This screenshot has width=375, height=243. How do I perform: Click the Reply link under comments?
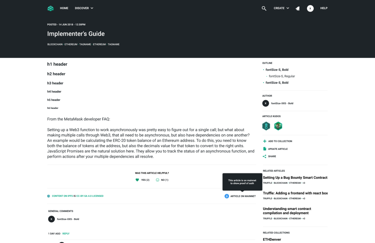(x=66, y=234)
